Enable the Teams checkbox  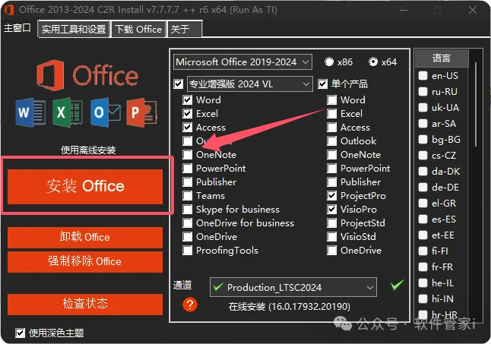tap(188, 196)
